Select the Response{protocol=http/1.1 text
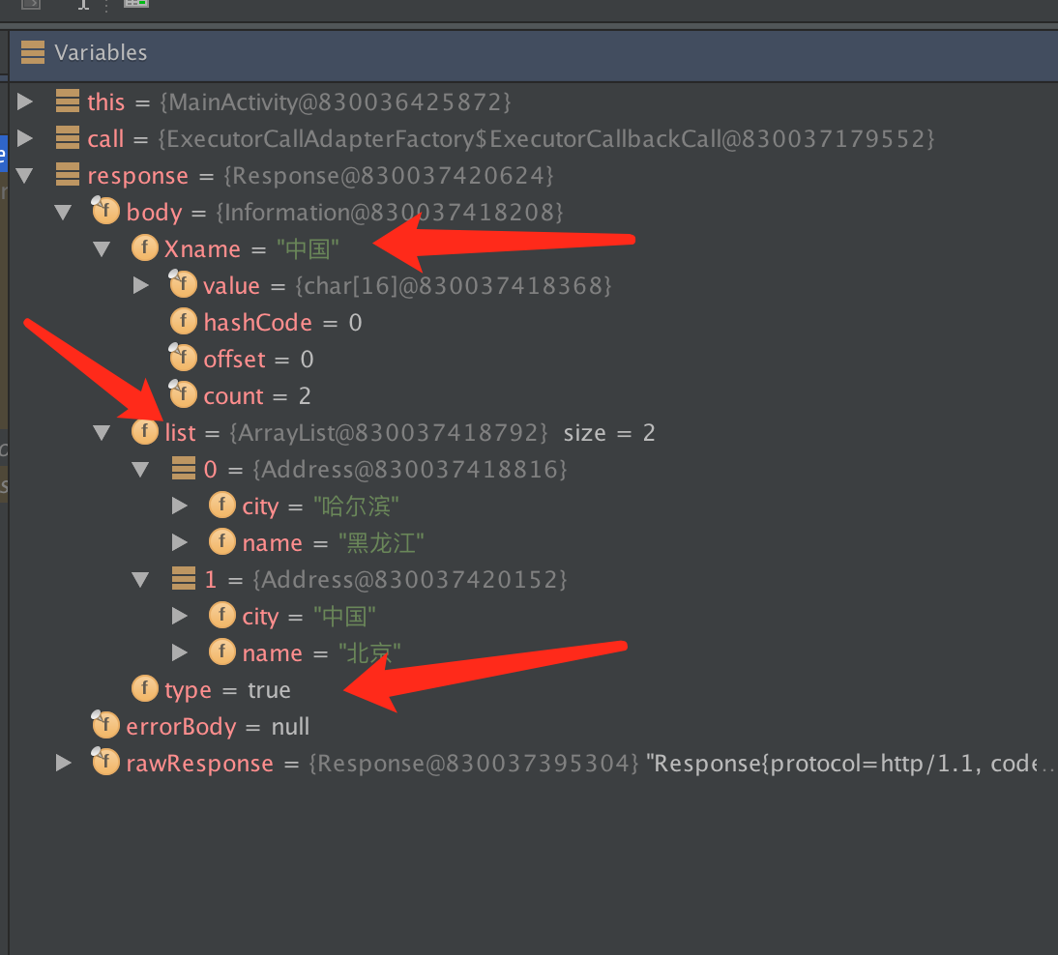Screen dimensions: 1058x955 tap(813, 764)
